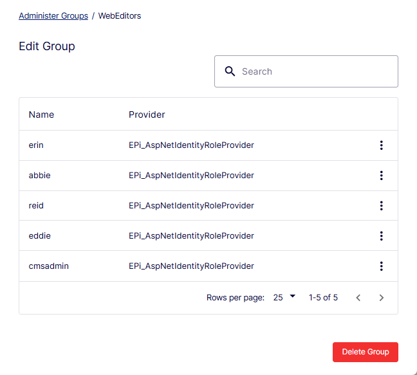
Task: Click the Provider column header
Action: click(147, 114)
